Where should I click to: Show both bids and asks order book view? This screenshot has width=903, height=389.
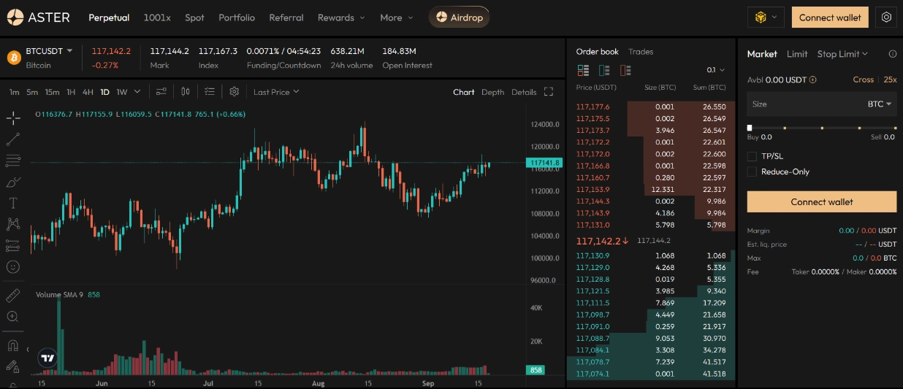(x=583, y=71)
